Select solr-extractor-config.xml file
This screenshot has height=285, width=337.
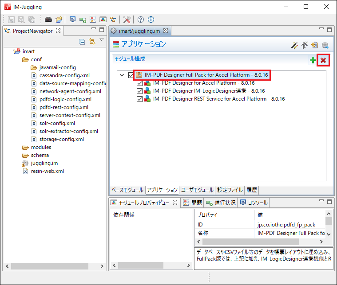pos(65,131)
